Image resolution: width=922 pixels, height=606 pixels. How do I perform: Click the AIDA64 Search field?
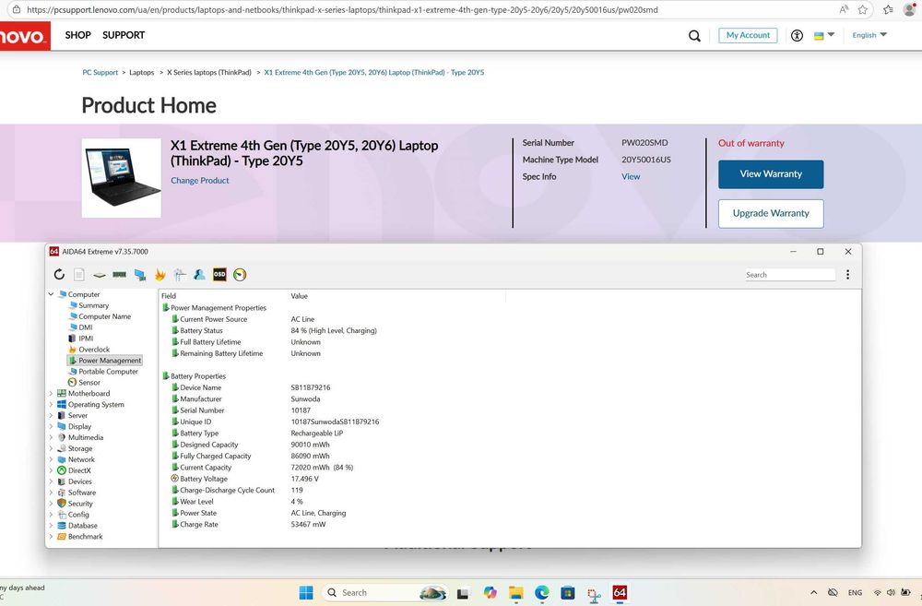790,275
